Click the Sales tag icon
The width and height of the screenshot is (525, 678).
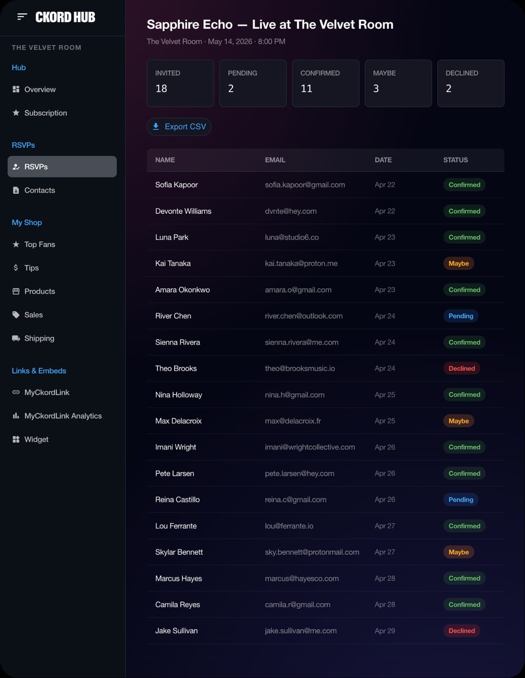[x=16, y=315]
